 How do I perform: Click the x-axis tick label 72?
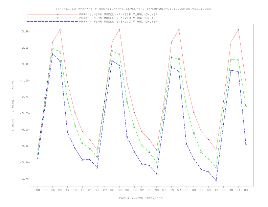(216, 190)
